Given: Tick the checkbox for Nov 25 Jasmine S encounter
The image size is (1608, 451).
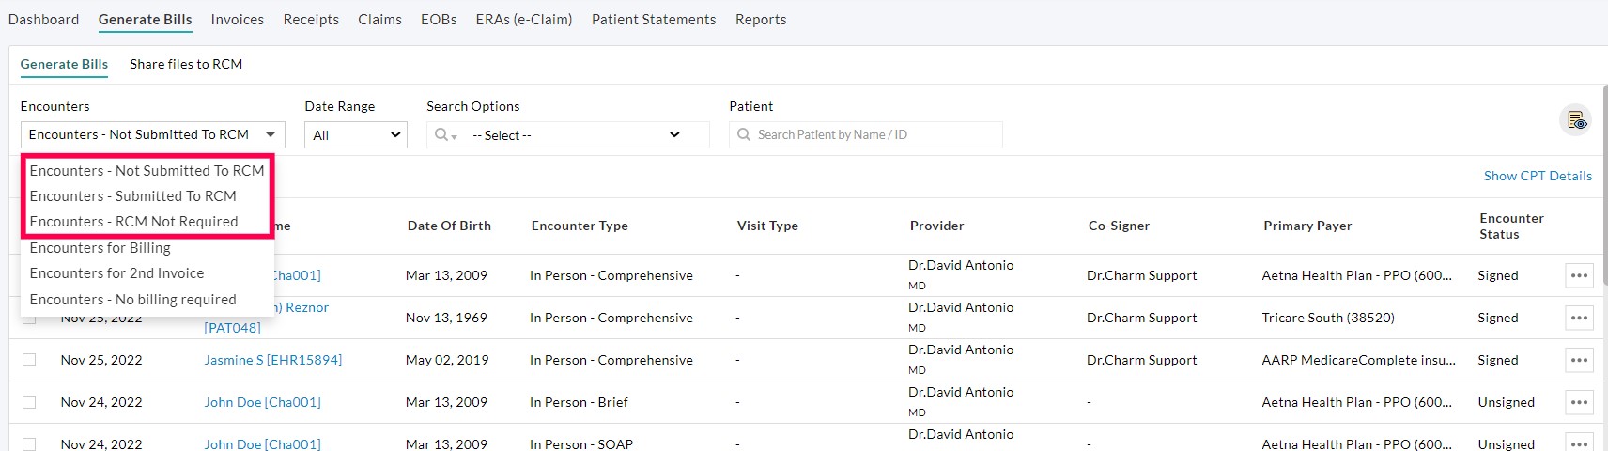Looking at the screenshot, I should click(x=29, y=360).
